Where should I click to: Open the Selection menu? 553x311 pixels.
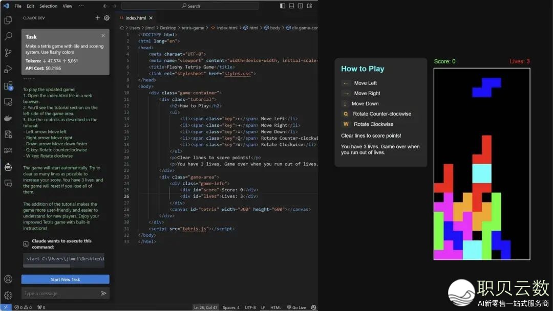48,6
